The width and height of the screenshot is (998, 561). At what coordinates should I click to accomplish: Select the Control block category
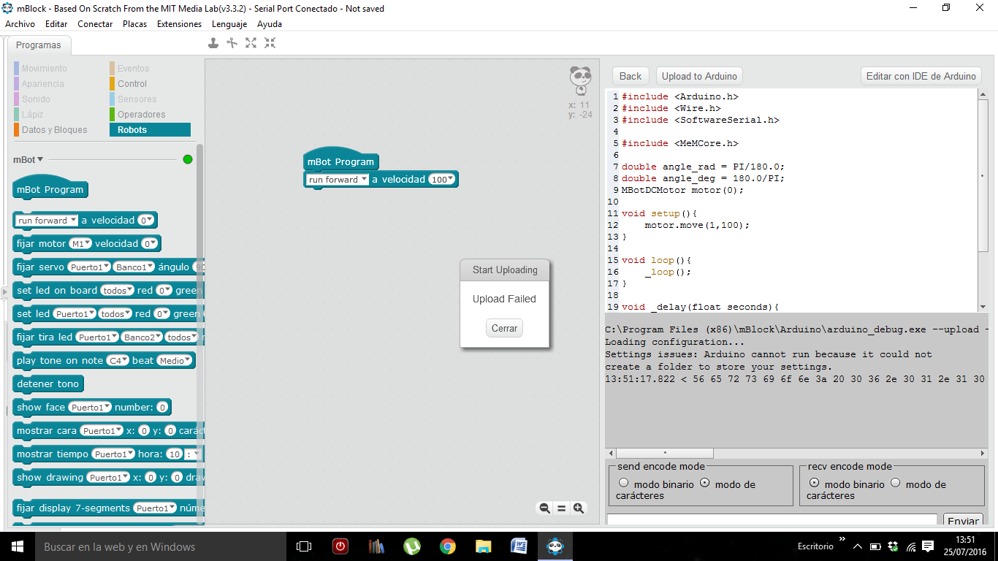132,84
